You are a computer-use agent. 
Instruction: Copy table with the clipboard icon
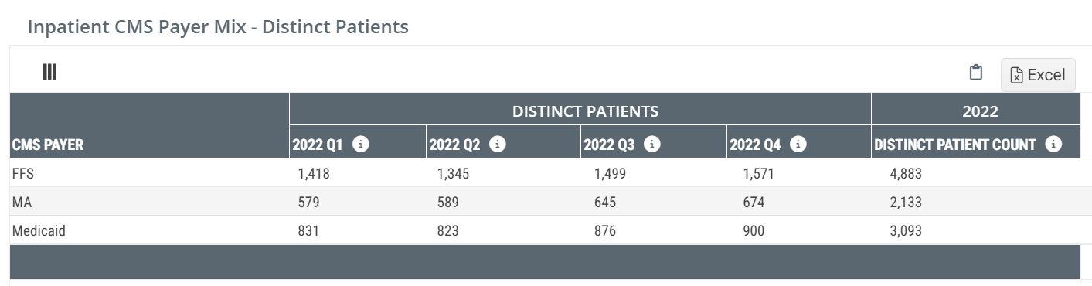tap(976, 73)
